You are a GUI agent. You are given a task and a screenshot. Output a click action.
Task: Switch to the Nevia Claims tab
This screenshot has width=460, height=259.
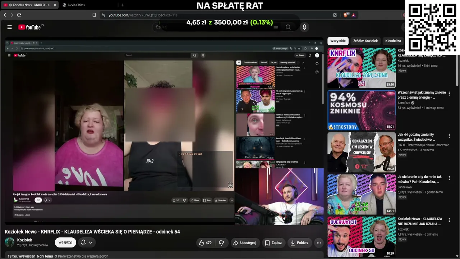pos(76,5)
